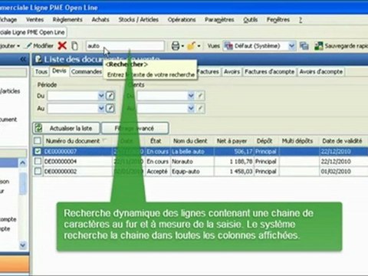Click Sauvegarde rapide toolbar button
Screen dimensions: 368x276
click(341, 46)
